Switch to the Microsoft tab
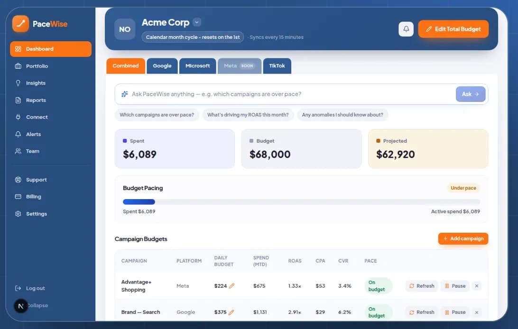Viewport: 518px width, 329px height. click(x=197, y=66)
